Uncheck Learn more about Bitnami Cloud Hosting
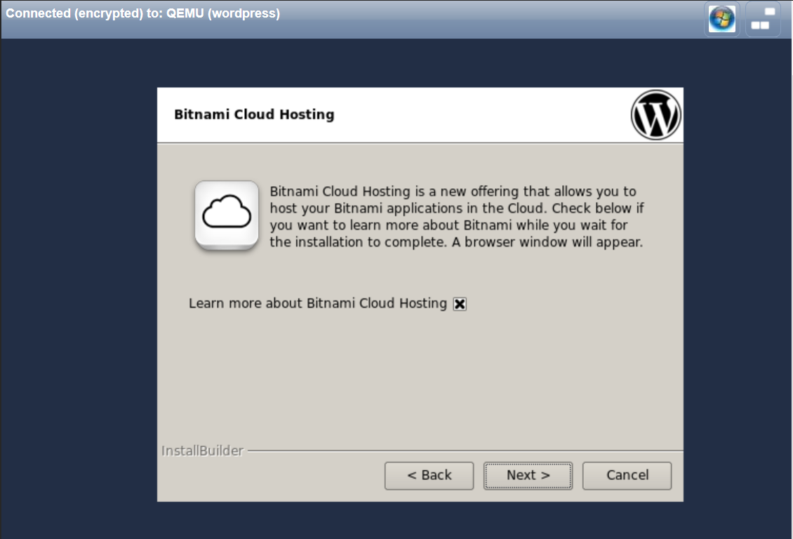Screen dimensions: 793x539 coord(460,304)
